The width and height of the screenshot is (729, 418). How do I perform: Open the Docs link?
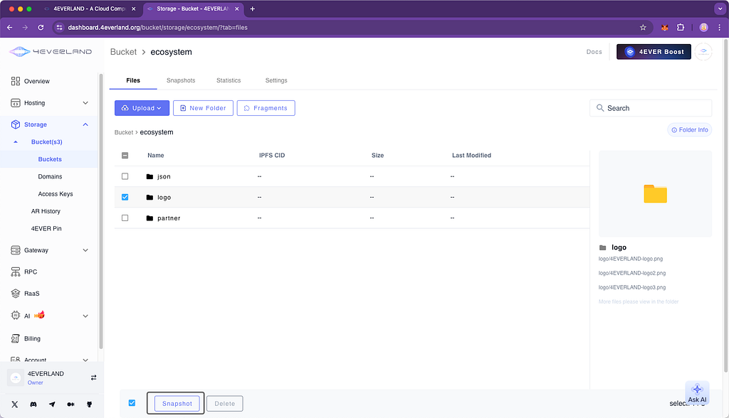coord(594,52)
